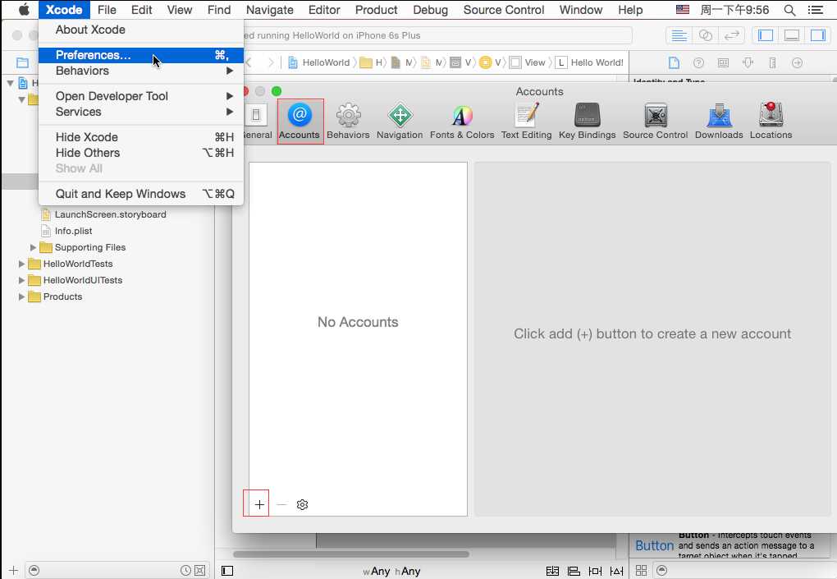Click the gear icon below accounts list
The image size is (837, 579).
point(302,504)
